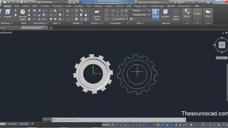Toggle drawing grid display in status bar
Image resolution: width=228 pixels, height=128 pixels.
[x=113, y=125]
